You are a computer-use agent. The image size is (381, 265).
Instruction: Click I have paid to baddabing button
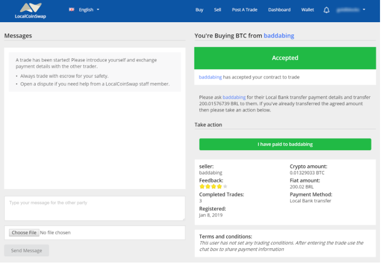[x=285, y=144]
